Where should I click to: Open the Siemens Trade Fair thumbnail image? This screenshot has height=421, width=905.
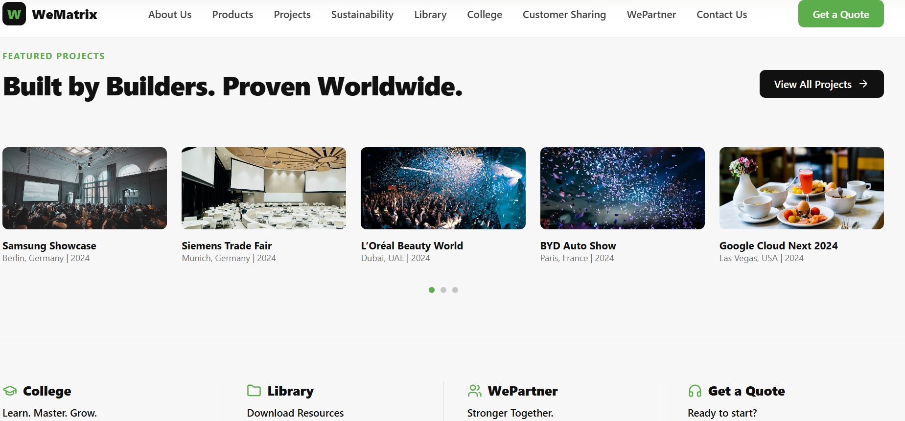pyautogui.click(x=264, y=188)
